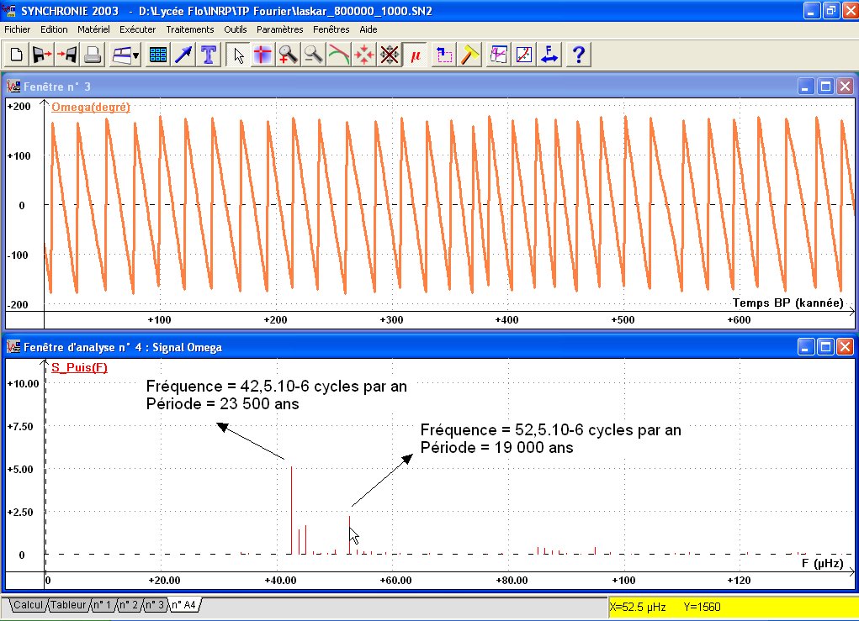Click the printer icon in the toolbar
The image size is (859, 621).
pyautogui.click(x=93, y=55)
